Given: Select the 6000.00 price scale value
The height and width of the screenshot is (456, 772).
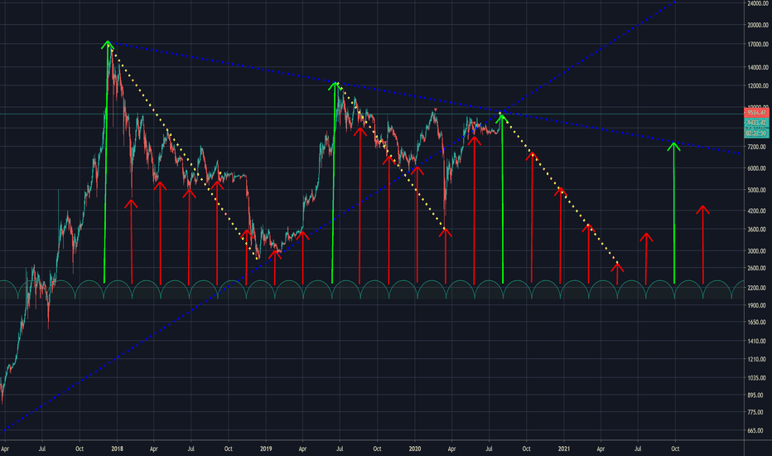Looking at the screenshot, I should tap(759, 168).
